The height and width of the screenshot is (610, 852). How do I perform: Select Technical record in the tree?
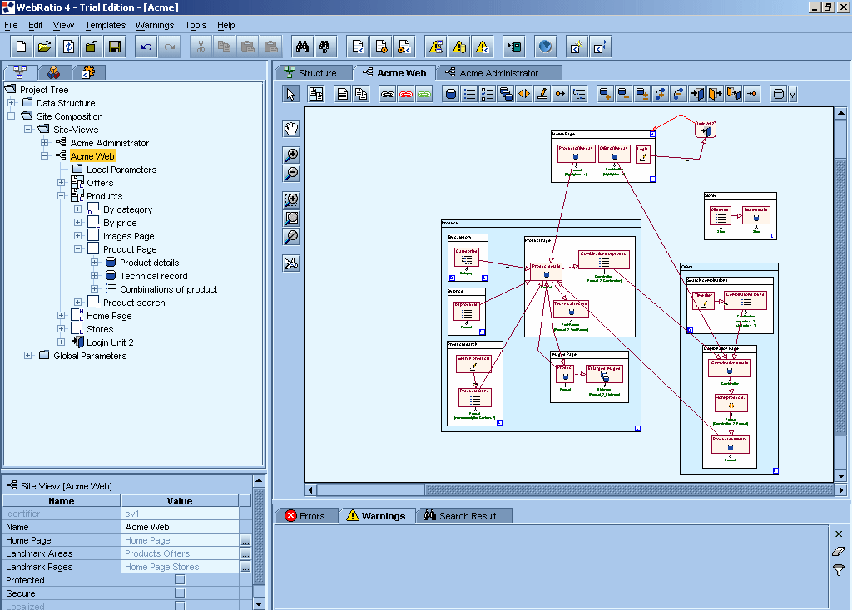[x=154, y=276]
